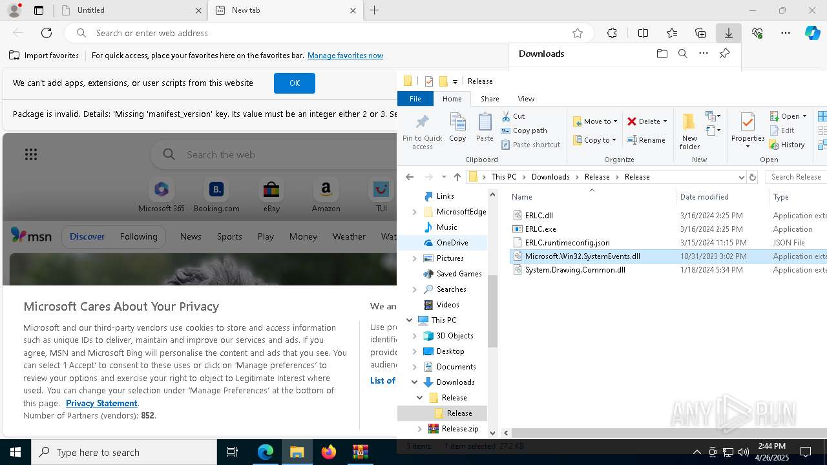The width and height of the screenshot is (827, 465).
Task: Click Pin to Quick access in ribbon
Action: [x=423, y=132]
